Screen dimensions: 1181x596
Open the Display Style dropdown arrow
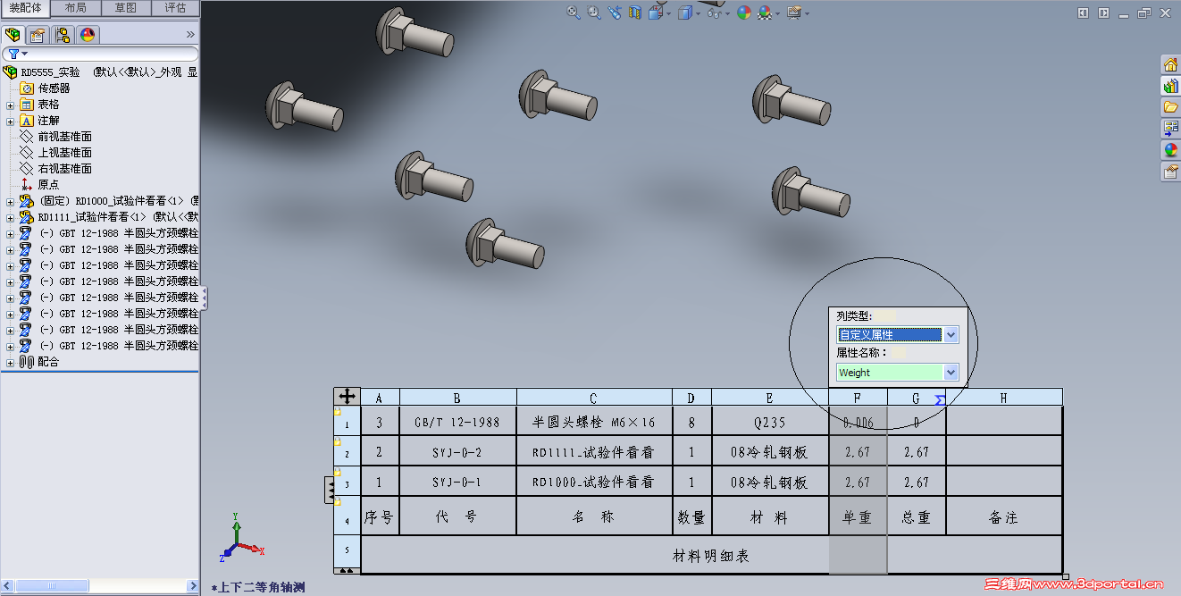698,13
